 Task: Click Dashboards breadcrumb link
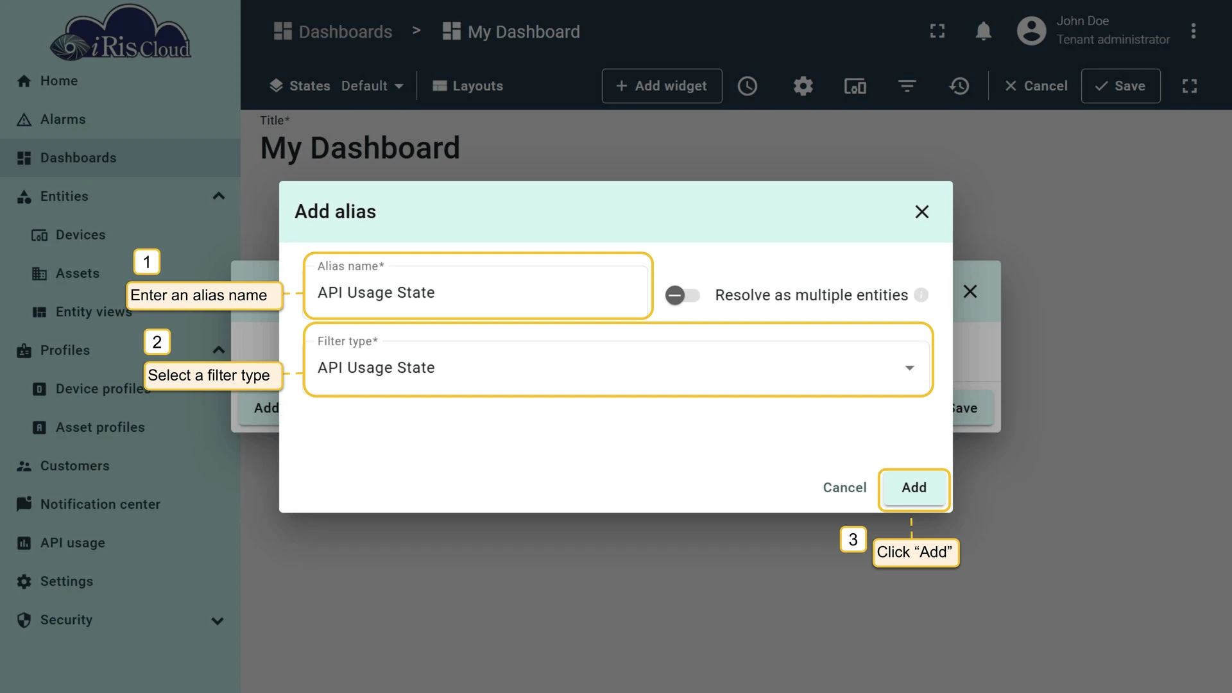coord(333,31)
